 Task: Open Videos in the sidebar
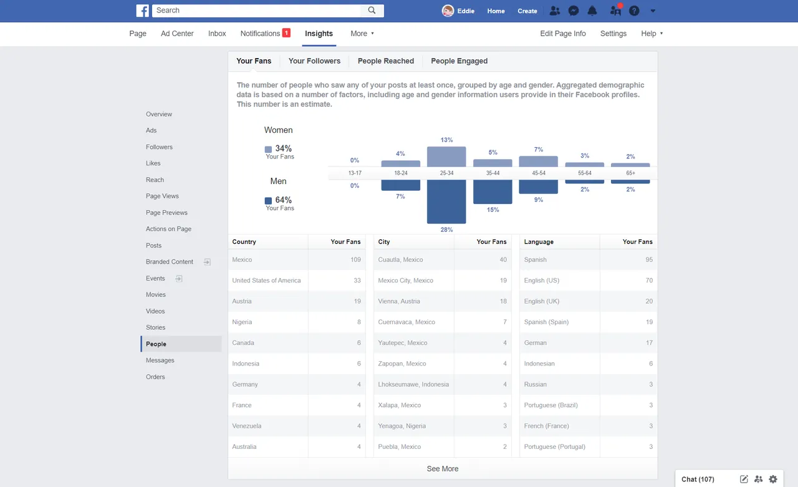click(x=155, y=311)
